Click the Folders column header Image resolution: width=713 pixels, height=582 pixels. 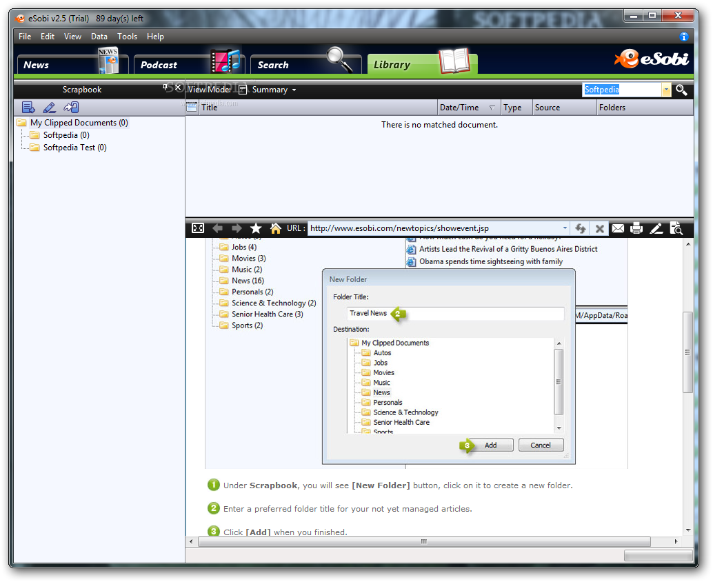(x=645, y=108)
